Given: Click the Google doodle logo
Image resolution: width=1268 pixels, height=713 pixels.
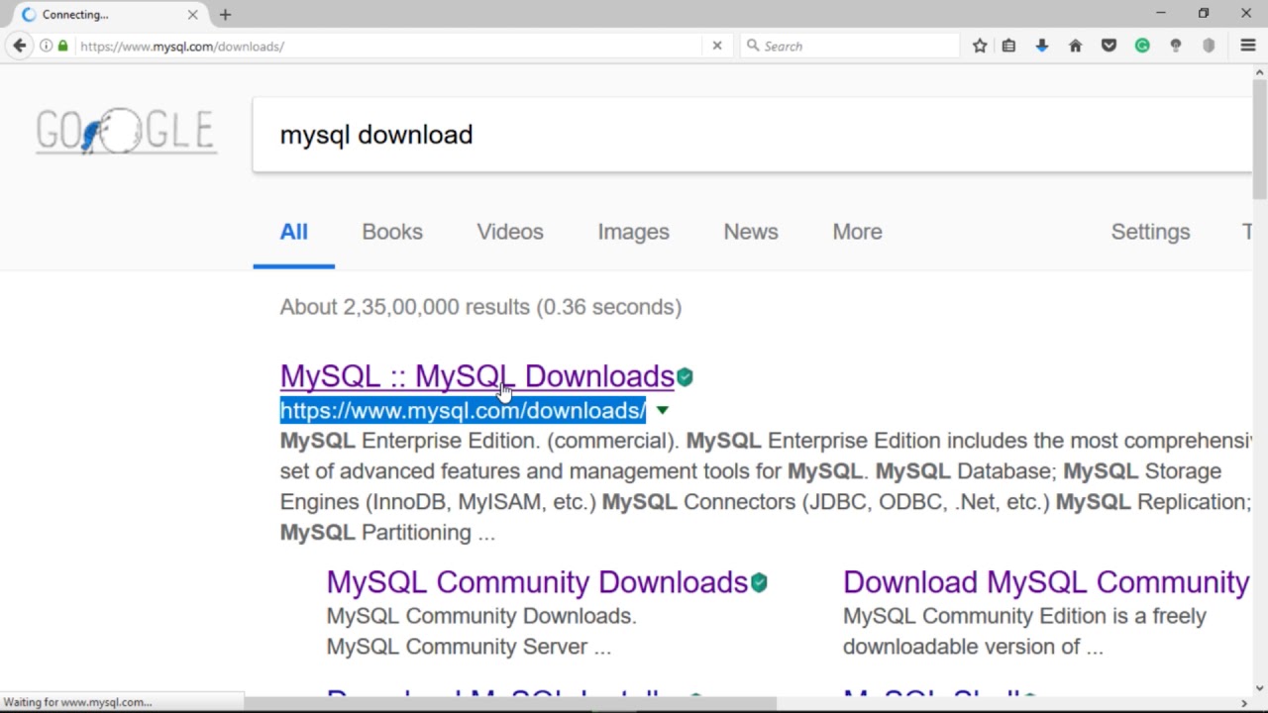Looking at the screenshot, I should pos(125,131).
